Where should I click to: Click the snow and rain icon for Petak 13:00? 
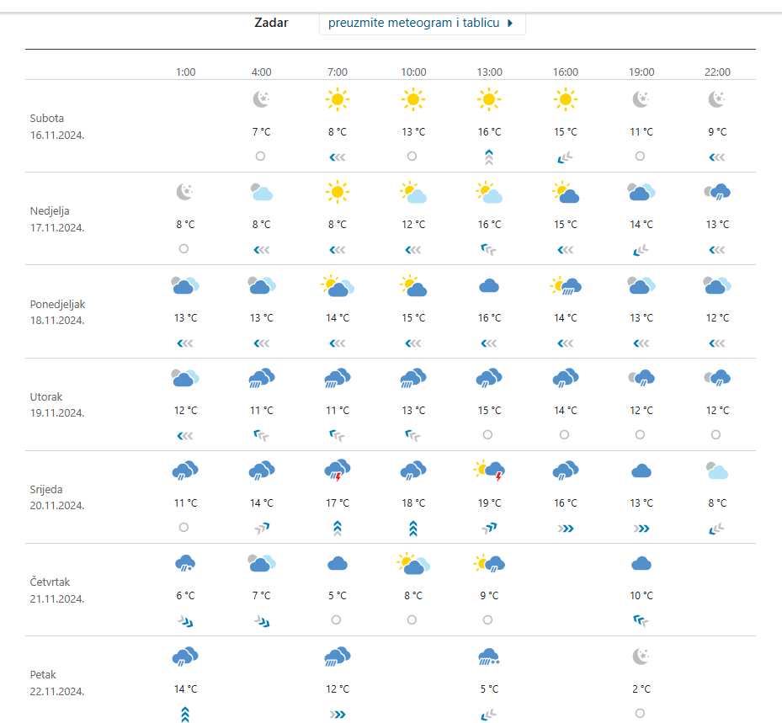click(x=489, y=657)
